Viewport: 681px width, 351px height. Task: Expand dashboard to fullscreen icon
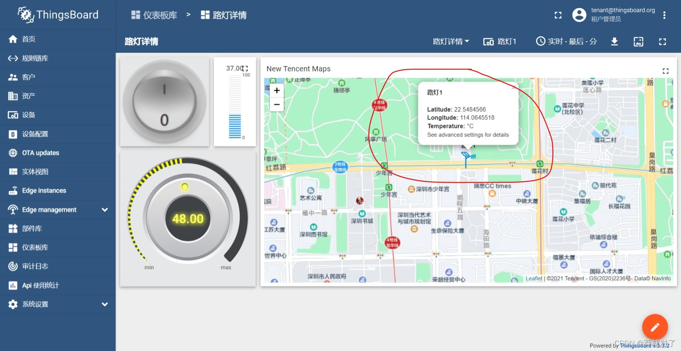tap(662, 41)
